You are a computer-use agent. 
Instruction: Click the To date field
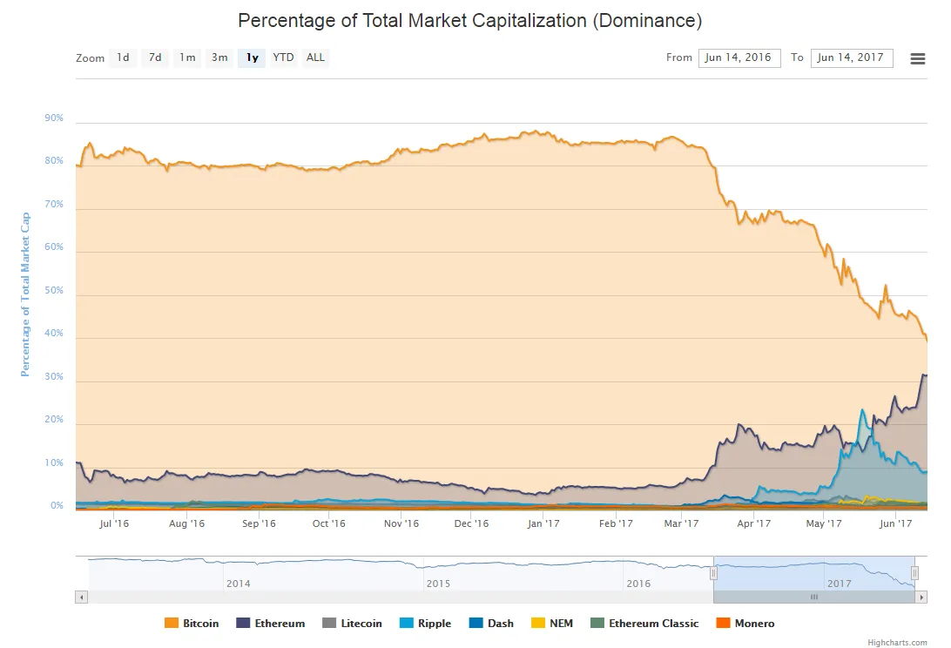pos(852,57)
